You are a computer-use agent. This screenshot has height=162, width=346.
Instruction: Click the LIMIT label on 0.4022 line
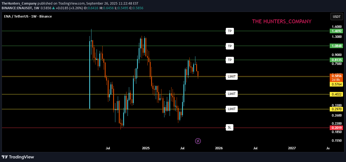(232, 94)
